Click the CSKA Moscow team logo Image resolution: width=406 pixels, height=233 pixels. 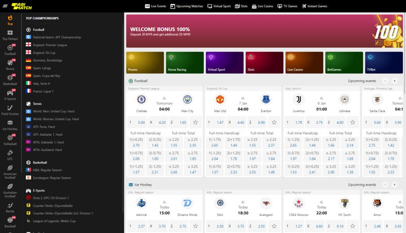coord(299,203)
